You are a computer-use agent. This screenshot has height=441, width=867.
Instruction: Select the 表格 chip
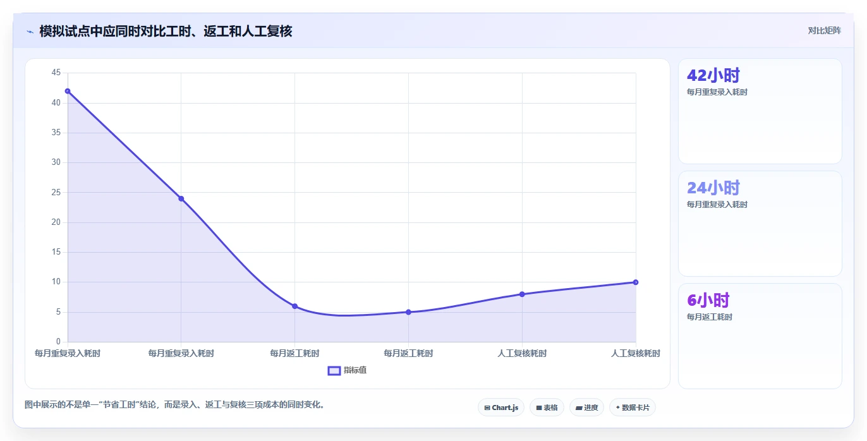click(x=547, y=408)
